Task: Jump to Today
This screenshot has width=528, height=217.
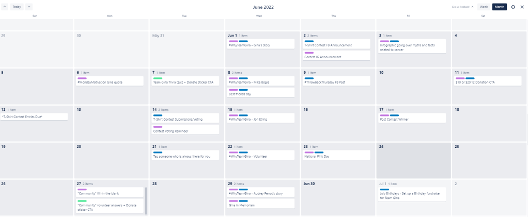Action: pos(17,7)
